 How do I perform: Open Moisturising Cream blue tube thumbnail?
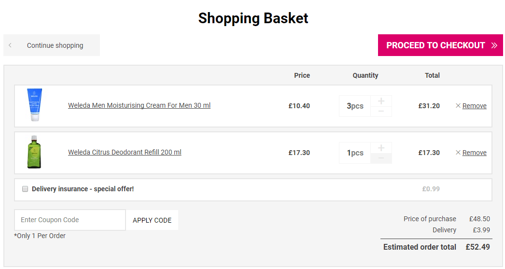(34, 105)
